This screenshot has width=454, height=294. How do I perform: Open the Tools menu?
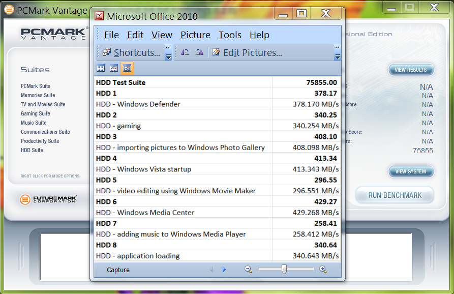coord(230,35)
